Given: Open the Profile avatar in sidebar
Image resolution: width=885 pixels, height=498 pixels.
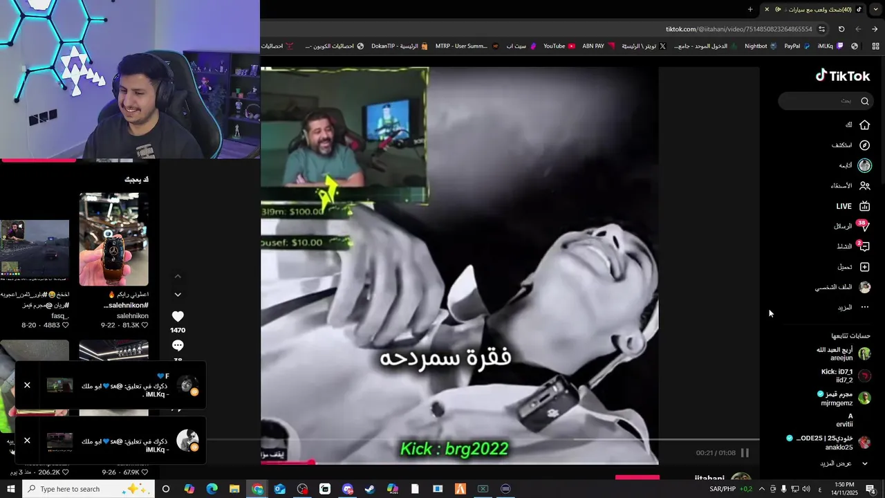Looking at the screenshot, I should [x=864, y=287].
